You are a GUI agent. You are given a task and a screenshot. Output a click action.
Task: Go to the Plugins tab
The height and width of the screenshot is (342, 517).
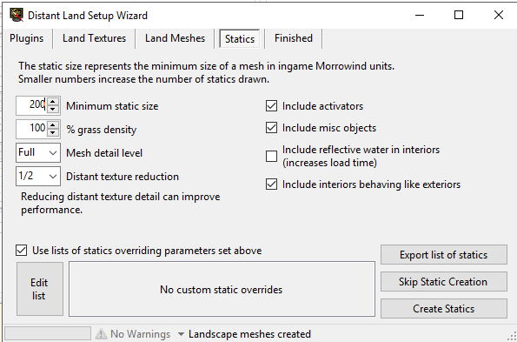coord(26,38)
